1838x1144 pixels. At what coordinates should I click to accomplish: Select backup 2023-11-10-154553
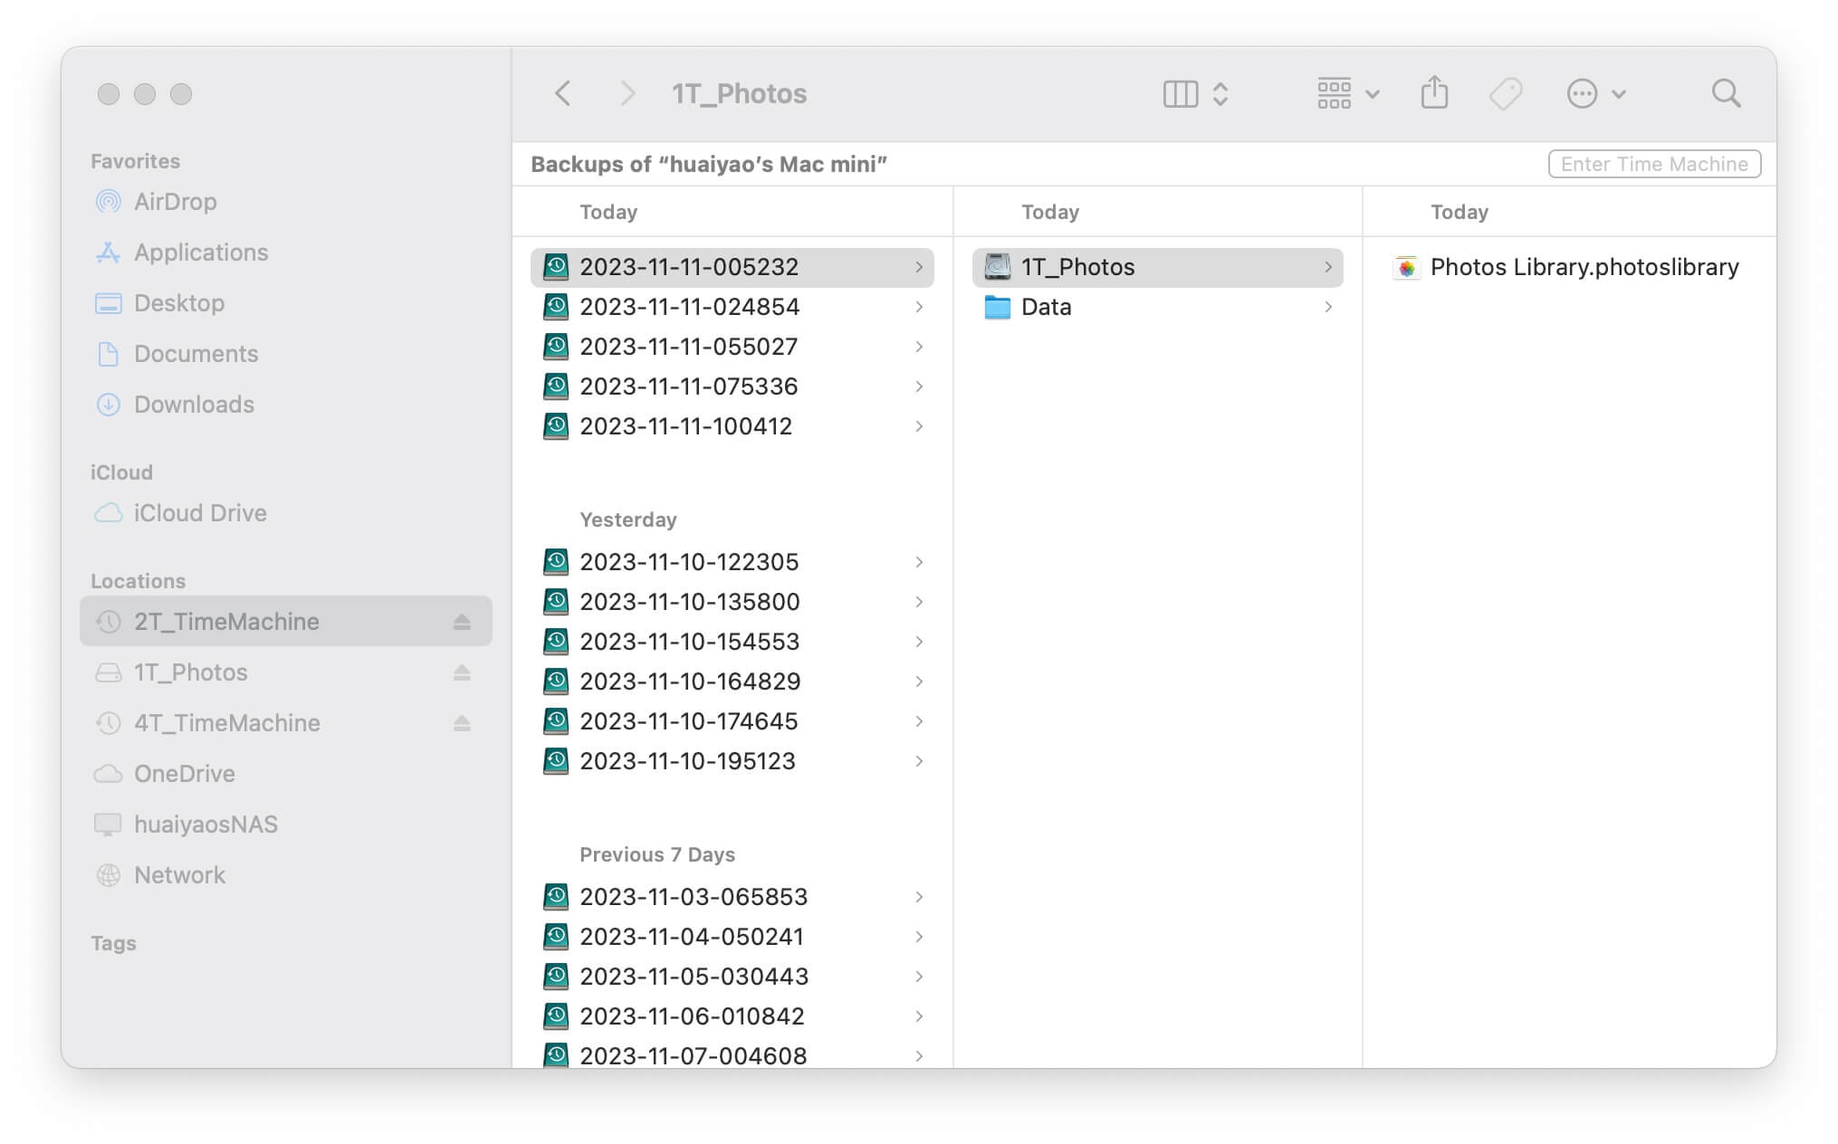732,642
